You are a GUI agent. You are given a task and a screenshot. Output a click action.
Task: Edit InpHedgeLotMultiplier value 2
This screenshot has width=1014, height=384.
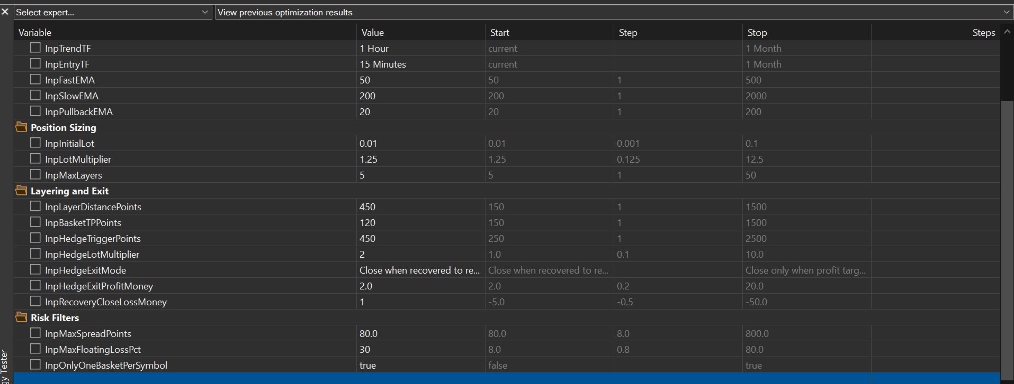(x=421, y=254)
